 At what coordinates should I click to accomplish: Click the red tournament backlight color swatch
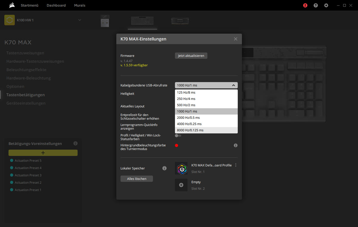pyautogui.click(x=177, y=146)
